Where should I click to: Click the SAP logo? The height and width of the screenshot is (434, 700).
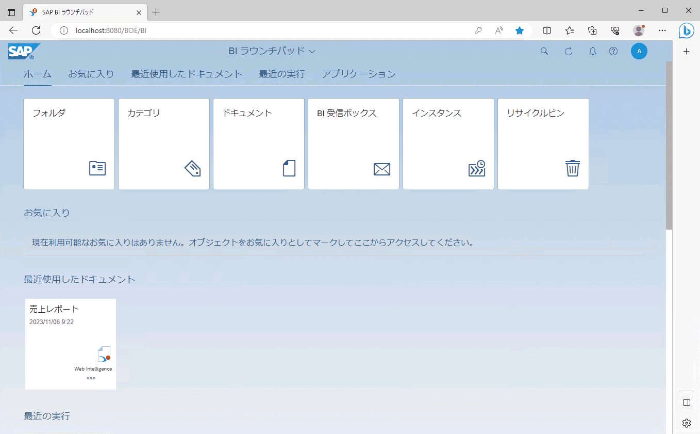(24, 51)
